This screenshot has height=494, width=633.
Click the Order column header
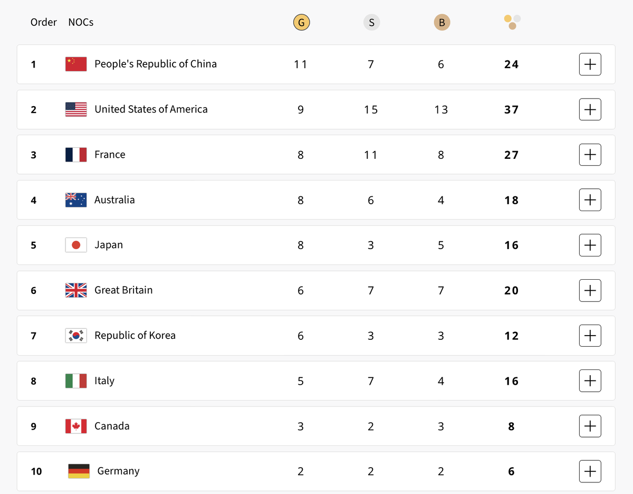[44, 22]
